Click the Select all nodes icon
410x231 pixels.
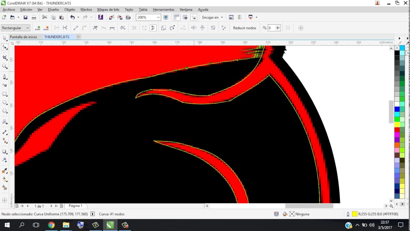click(x=224, y=28)
